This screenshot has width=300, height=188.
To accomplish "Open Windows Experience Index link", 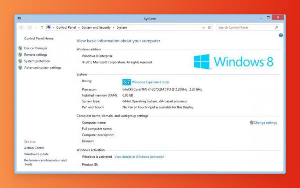I will (x=151, y=82).
